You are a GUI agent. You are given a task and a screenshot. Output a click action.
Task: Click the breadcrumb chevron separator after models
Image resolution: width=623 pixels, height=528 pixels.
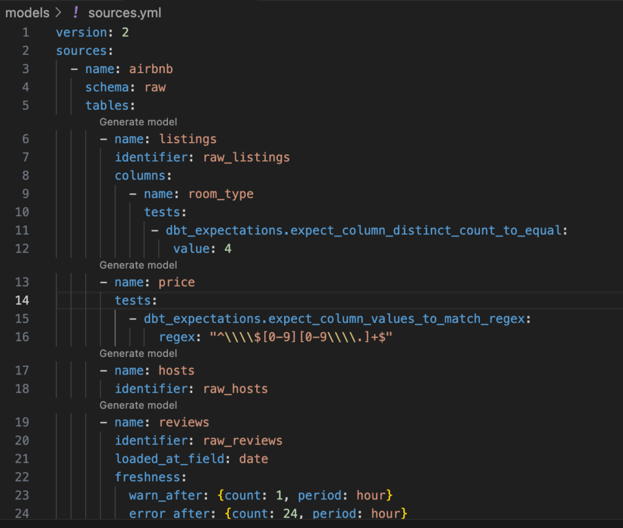click(58, 13)
